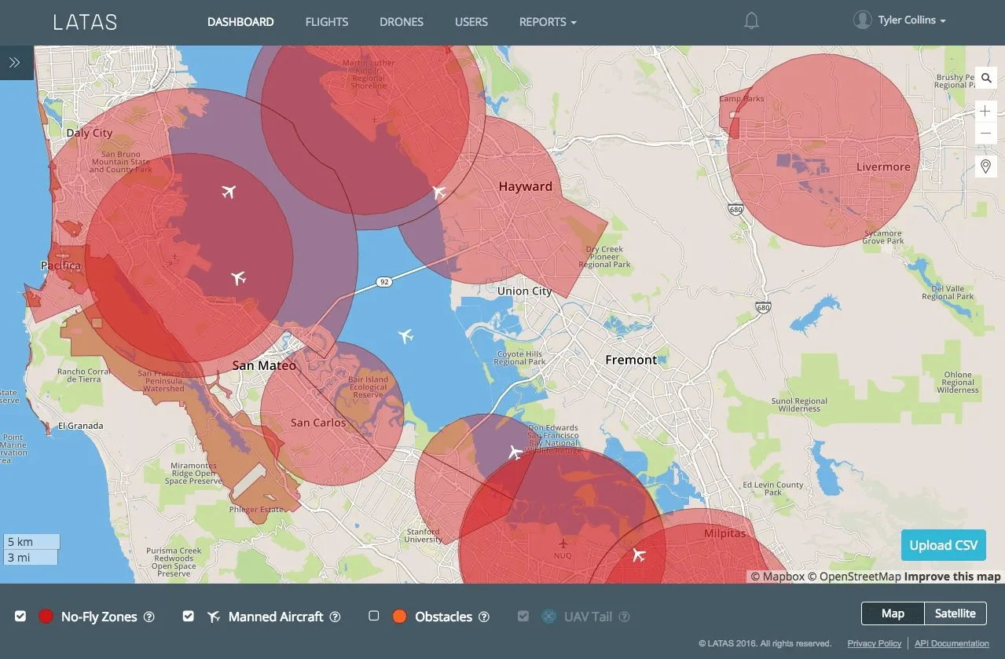
Task: Open the map search magnifier
Action: [x=985, y=78]
